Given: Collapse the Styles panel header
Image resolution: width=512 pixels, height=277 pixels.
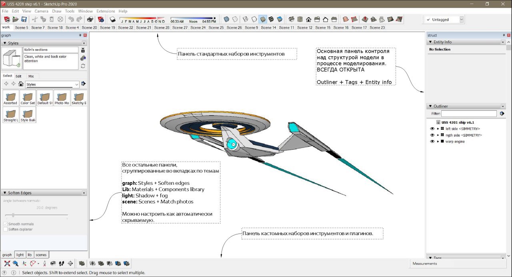Looking at the screenshot, I should coord(5,43).
